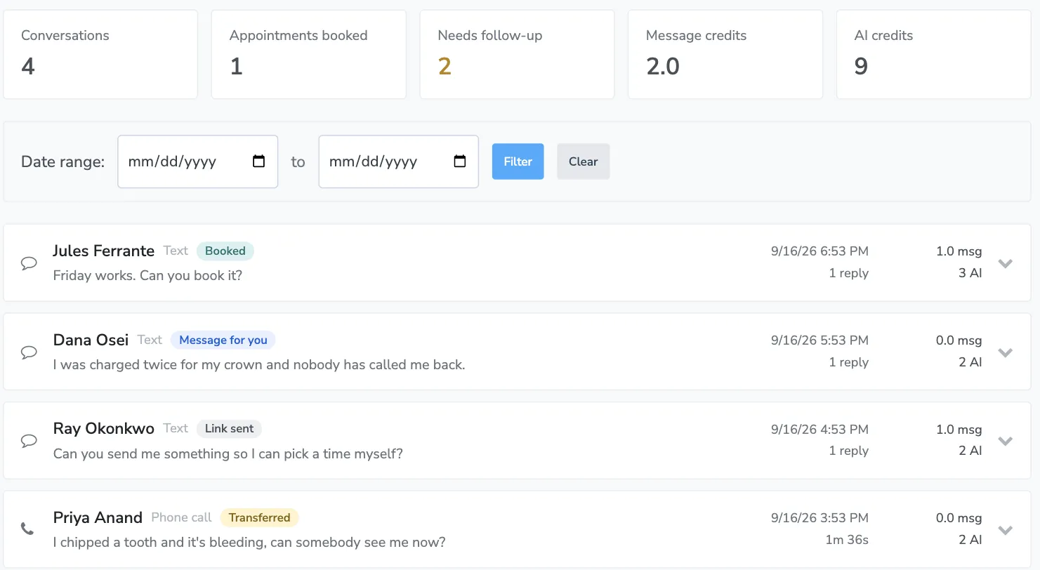Click the 9/16/26 5:53 PM timestamp

[820, 340]
